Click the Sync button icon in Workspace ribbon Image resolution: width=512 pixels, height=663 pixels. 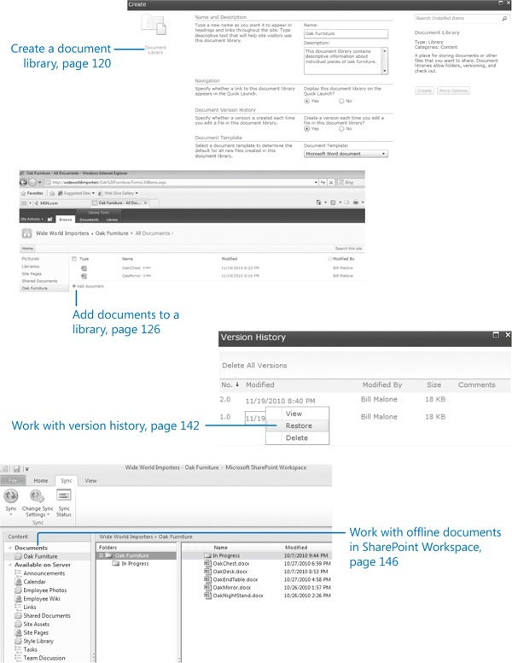pyautogui.click(x=11, y=496)
